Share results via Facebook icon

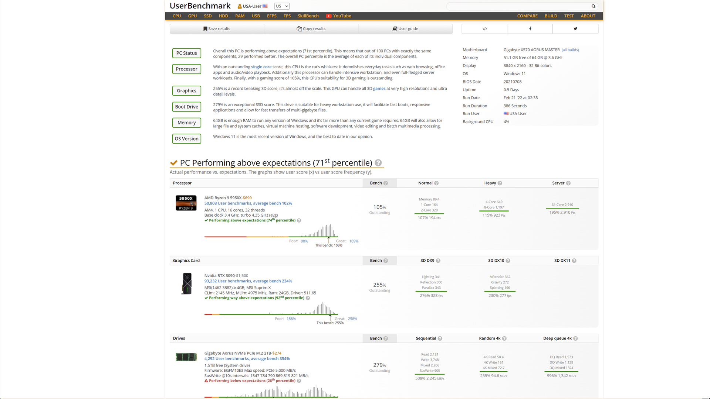click(530, 29)
